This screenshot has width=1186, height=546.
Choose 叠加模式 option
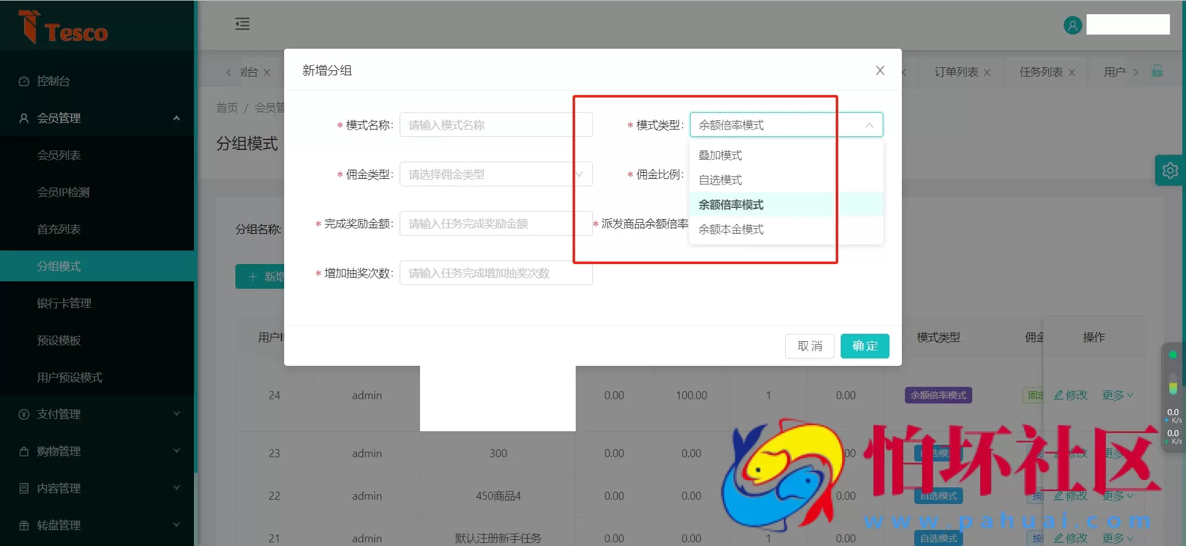(786, 155)
